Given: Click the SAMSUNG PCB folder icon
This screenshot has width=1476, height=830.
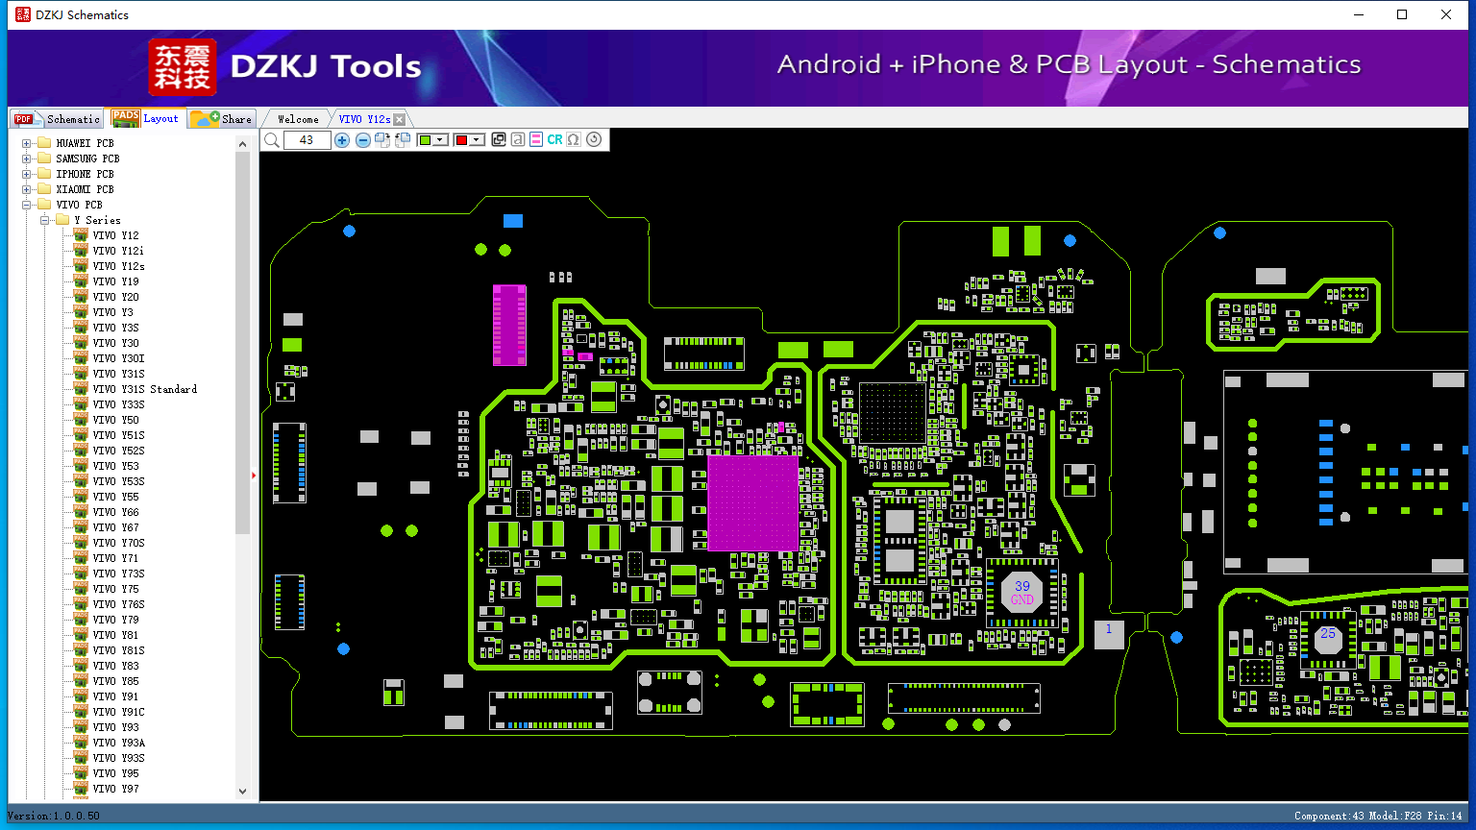Looking at the screenshot, I should pyautogui.click(x=43, y=159).
